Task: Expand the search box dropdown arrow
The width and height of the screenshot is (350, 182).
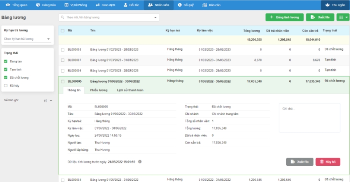Action: click(x=156, y=17)
